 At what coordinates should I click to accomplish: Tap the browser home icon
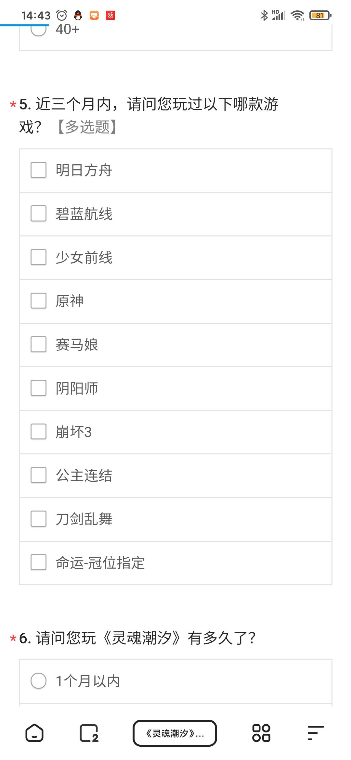(34, 733)
